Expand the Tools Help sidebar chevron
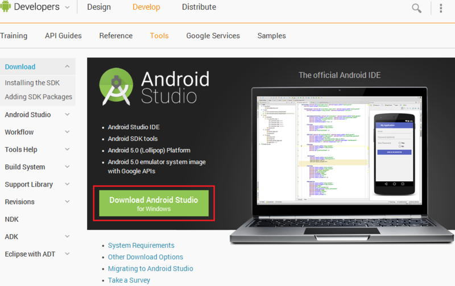 pyautogui.click(x=67, y=150)
